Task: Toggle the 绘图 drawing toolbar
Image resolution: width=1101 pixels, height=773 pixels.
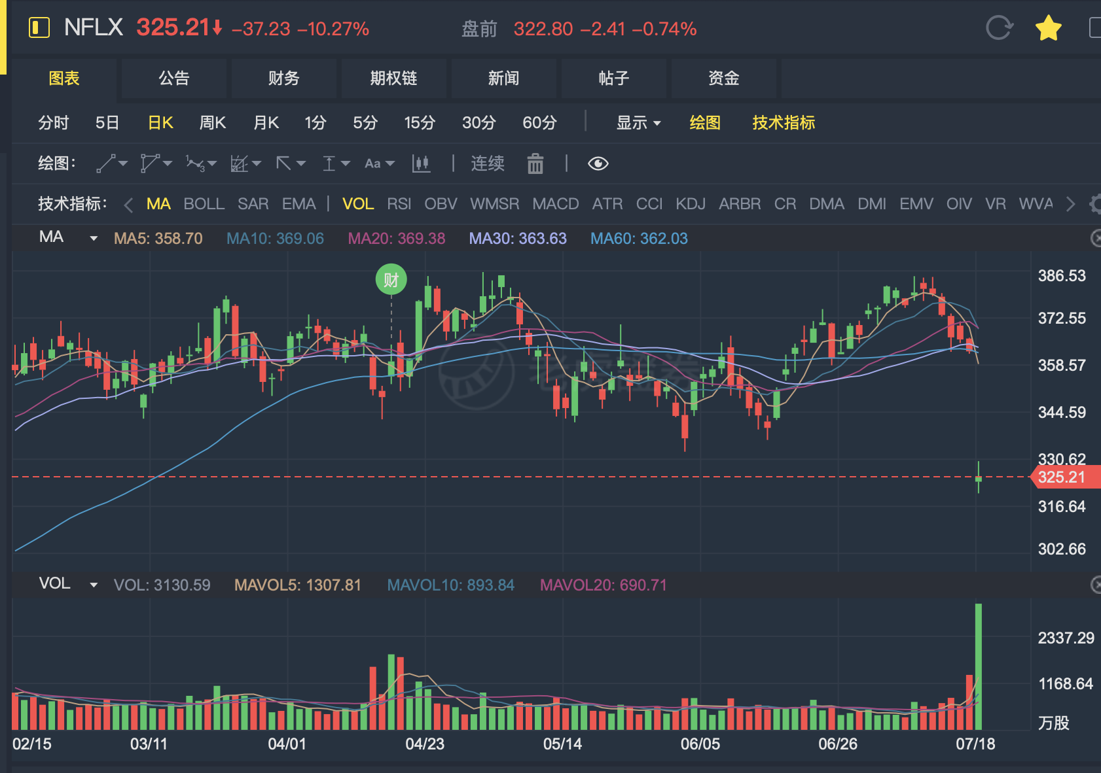Action: 705,122
